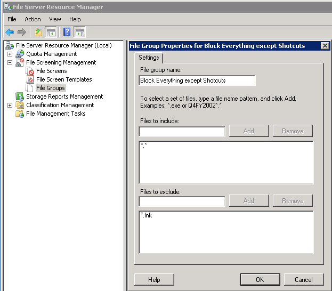Screen dimensions: 332x291
Task: Close the File Group Properties dialog
Action: [x=325, y=46]
